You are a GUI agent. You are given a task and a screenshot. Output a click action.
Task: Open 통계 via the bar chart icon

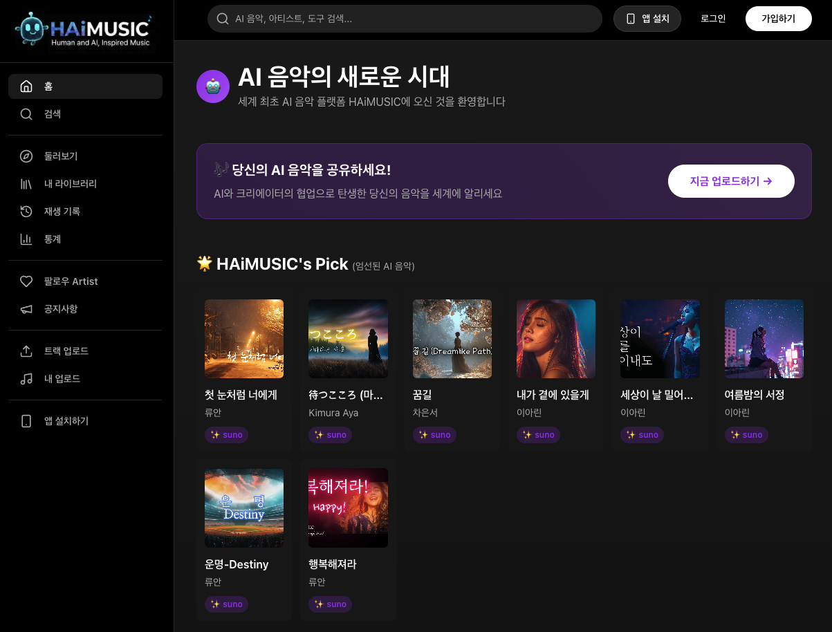[26, 239]
